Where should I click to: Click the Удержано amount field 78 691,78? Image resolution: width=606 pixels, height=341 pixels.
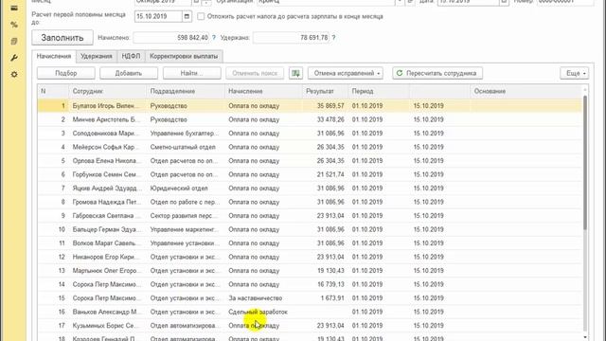pos(291,38)
